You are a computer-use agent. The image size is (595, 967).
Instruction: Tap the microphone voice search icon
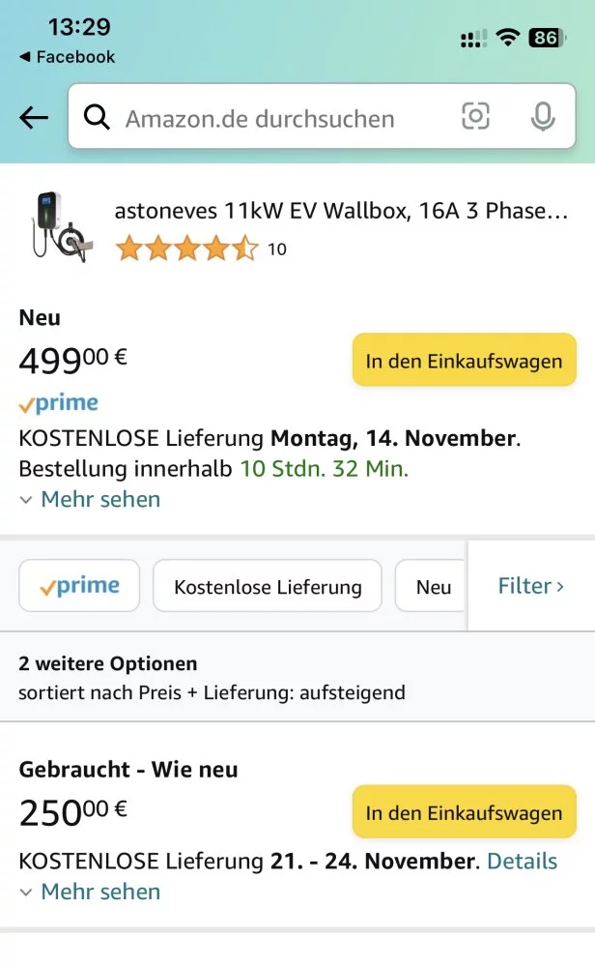point(543,118)
